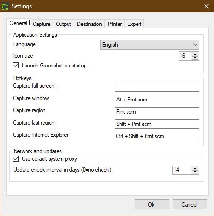
Task: Select the Destination tab
Action: tap(89, 24)
